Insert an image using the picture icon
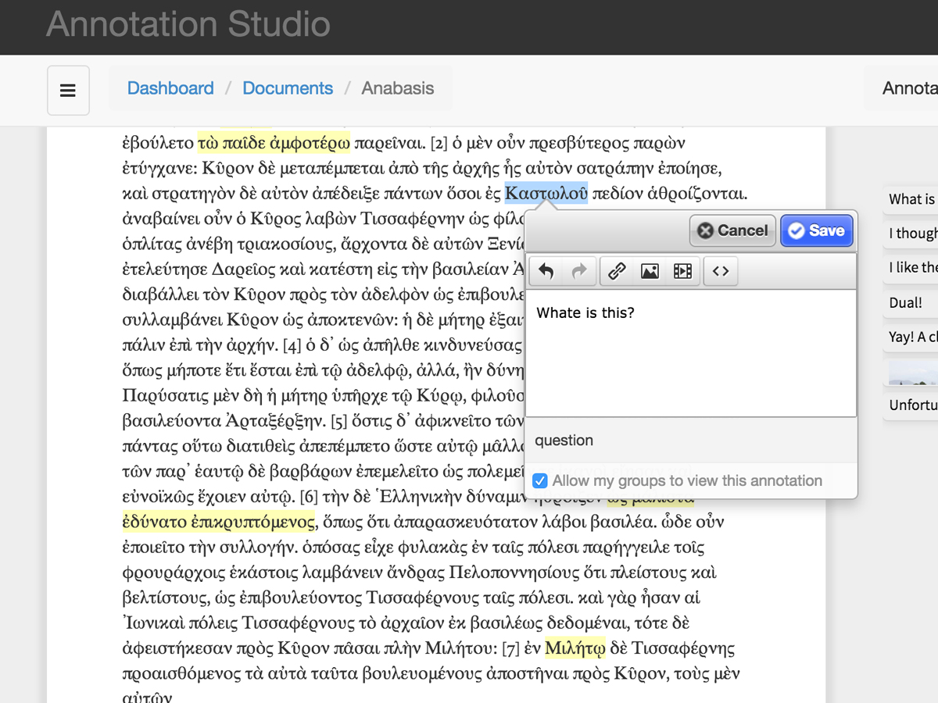Screen dimensions: 938x703 click(x=650, y=271)
